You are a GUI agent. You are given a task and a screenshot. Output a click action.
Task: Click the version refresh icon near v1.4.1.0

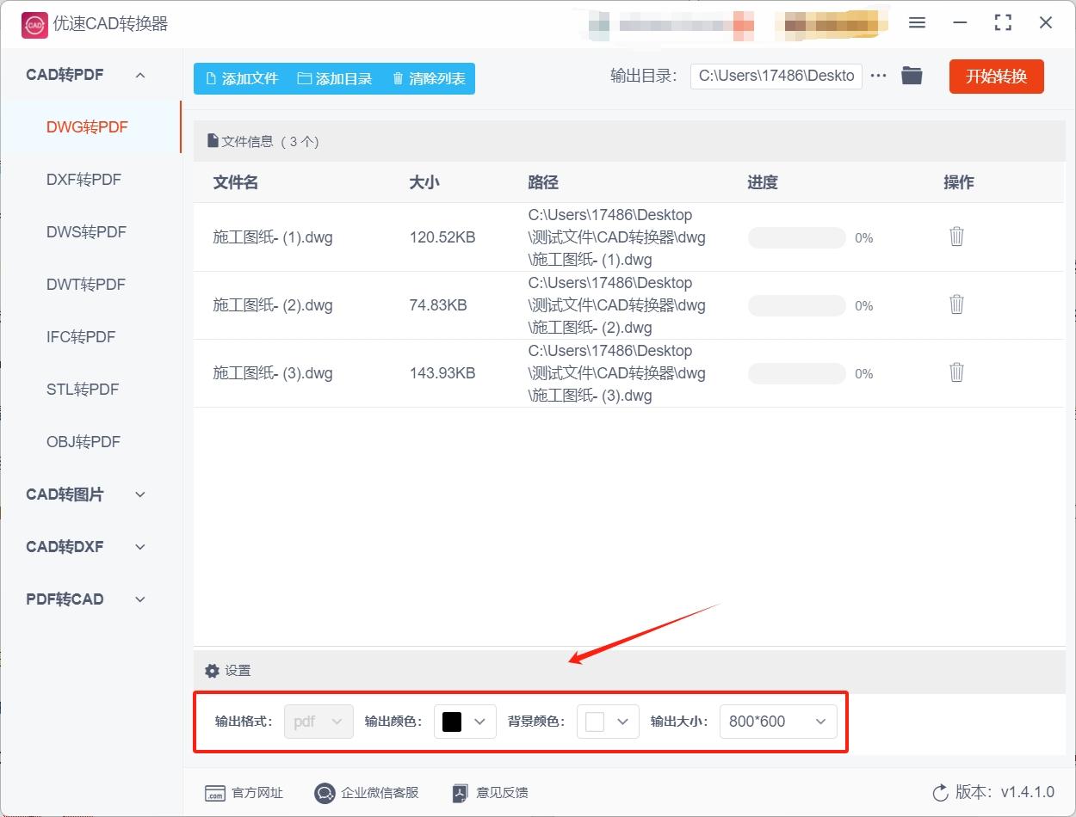click(938, 793)
